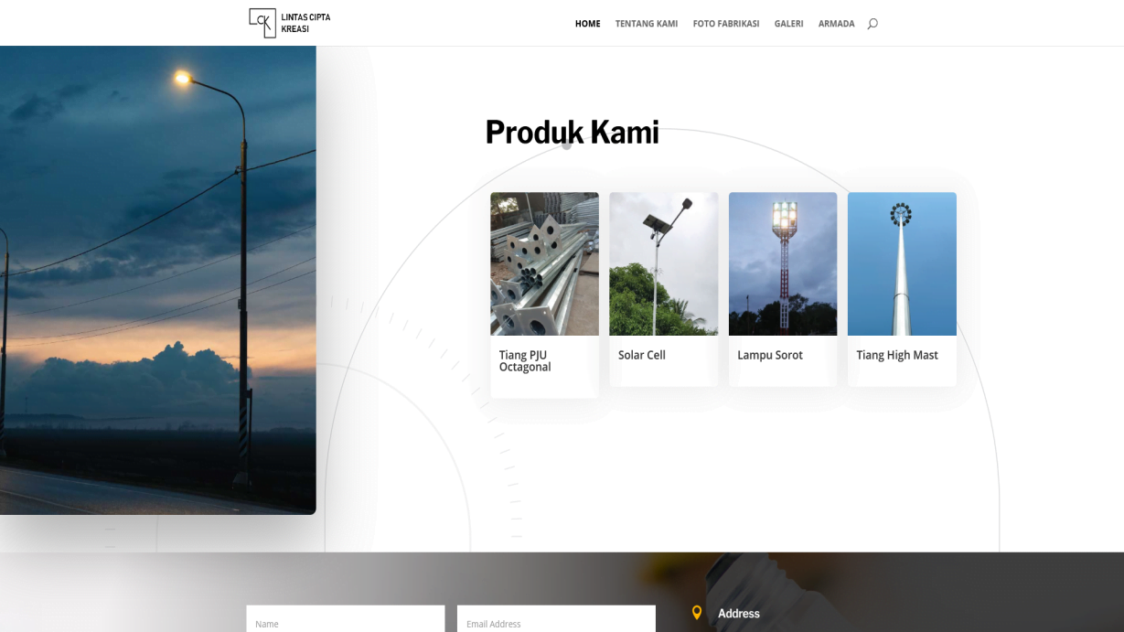Focus the Name input field
The height and width of the screenshot is (632, 1124).
coord(346,619)
